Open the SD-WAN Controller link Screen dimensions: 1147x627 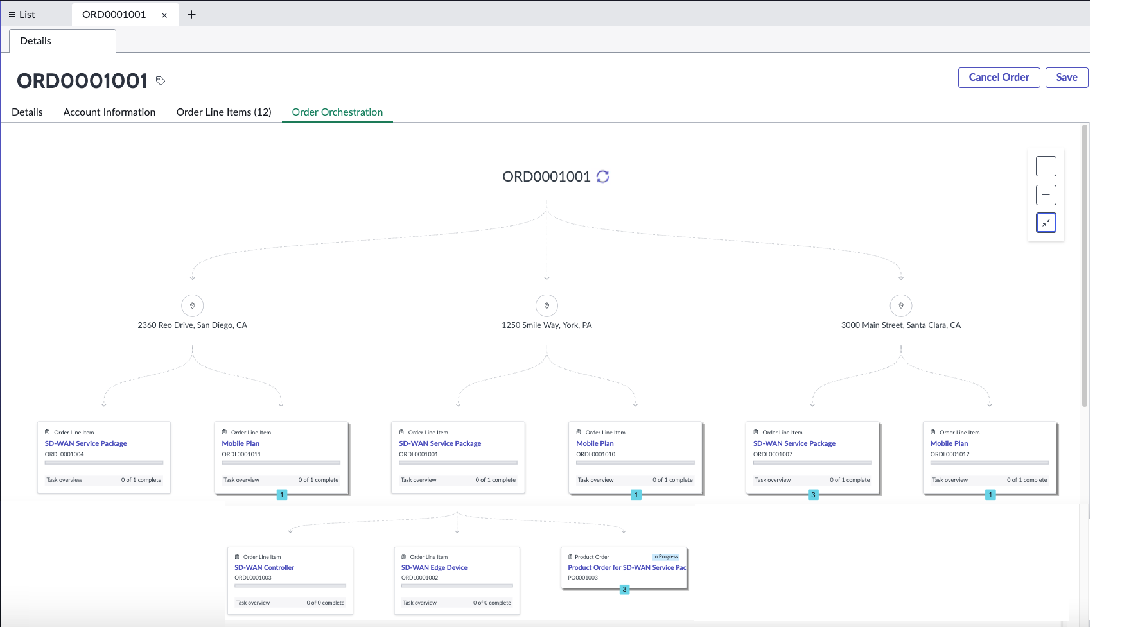pyautogui.click(x=265, y=567)
